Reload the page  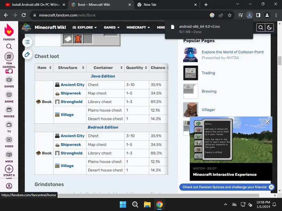[x=24, y=15]
